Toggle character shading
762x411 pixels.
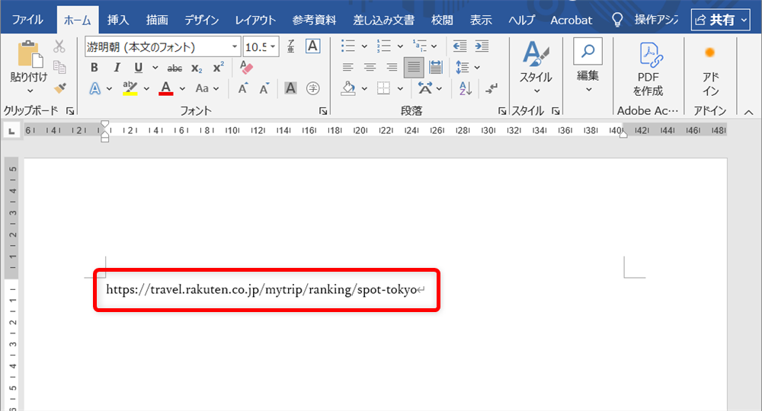click(290, 88)
